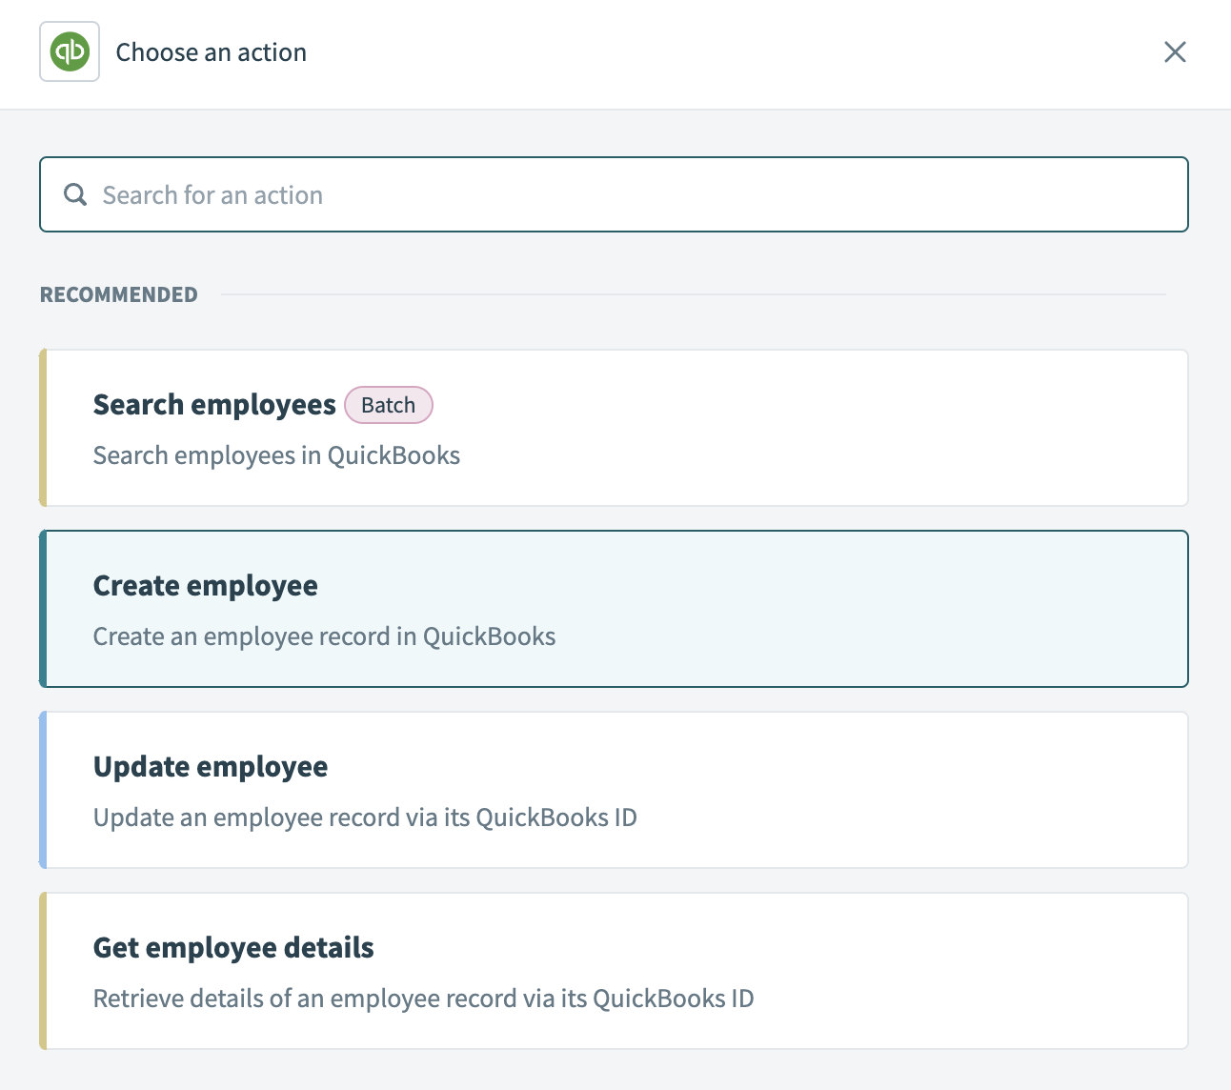
Task: Click teal color bar on Create employee card
Action: point(43,608)
